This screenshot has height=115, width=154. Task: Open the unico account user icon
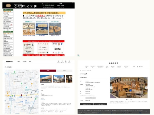[x=137, y=67]
